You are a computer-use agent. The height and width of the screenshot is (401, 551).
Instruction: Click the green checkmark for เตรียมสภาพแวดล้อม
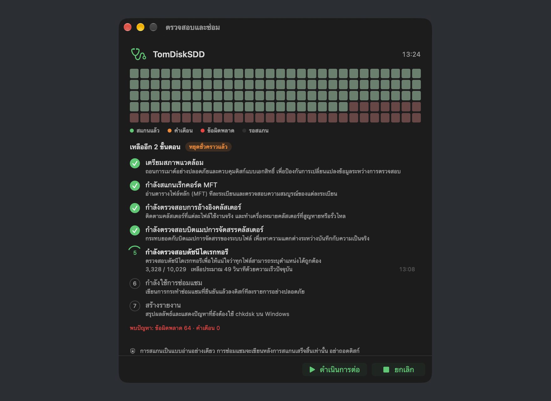point(135,163)
